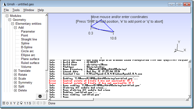Click the O status bar button
The height and width of the screenshot is (109, 194).
[x=8, y=103]
